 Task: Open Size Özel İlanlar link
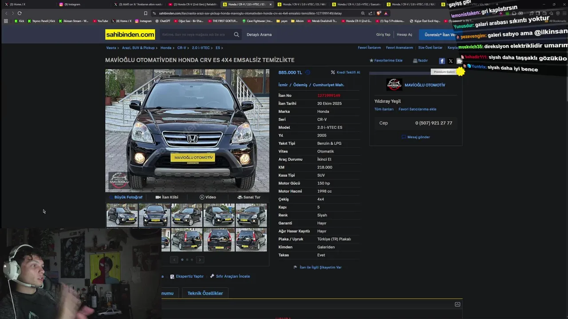click(x=430, y=47)
